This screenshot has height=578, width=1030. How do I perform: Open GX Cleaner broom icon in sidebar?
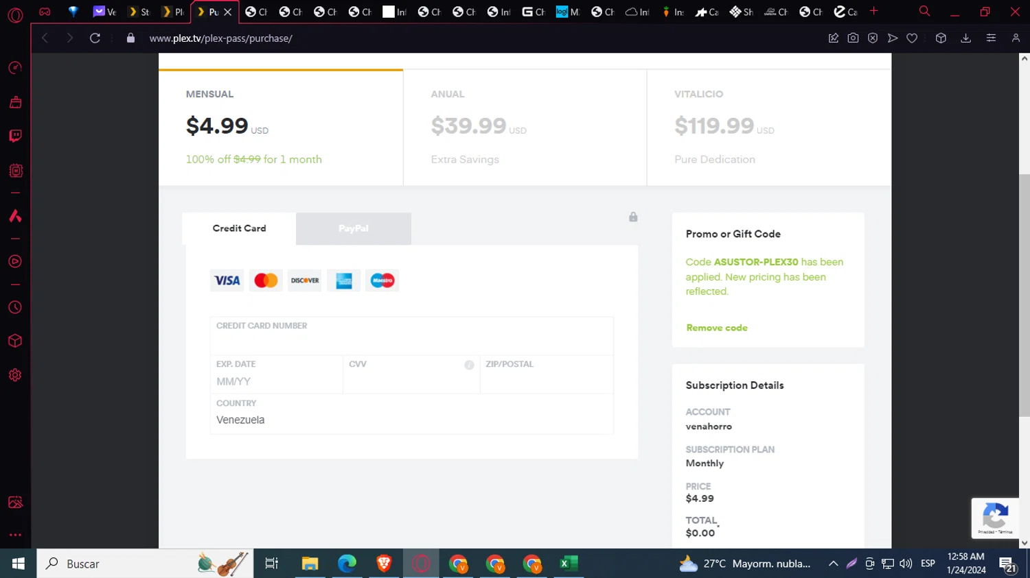click(x=15, y=102)
